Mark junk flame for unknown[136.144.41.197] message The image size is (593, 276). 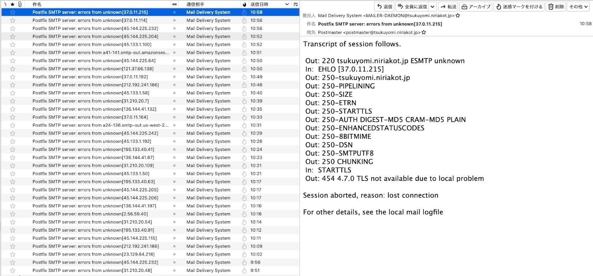[244, 206]
